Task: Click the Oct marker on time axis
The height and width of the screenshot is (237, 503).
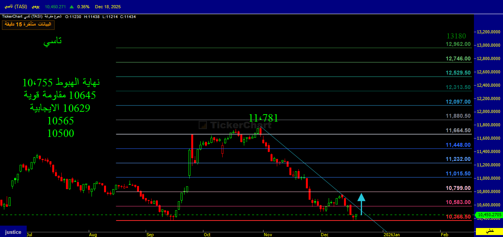Action: point(207,235)
